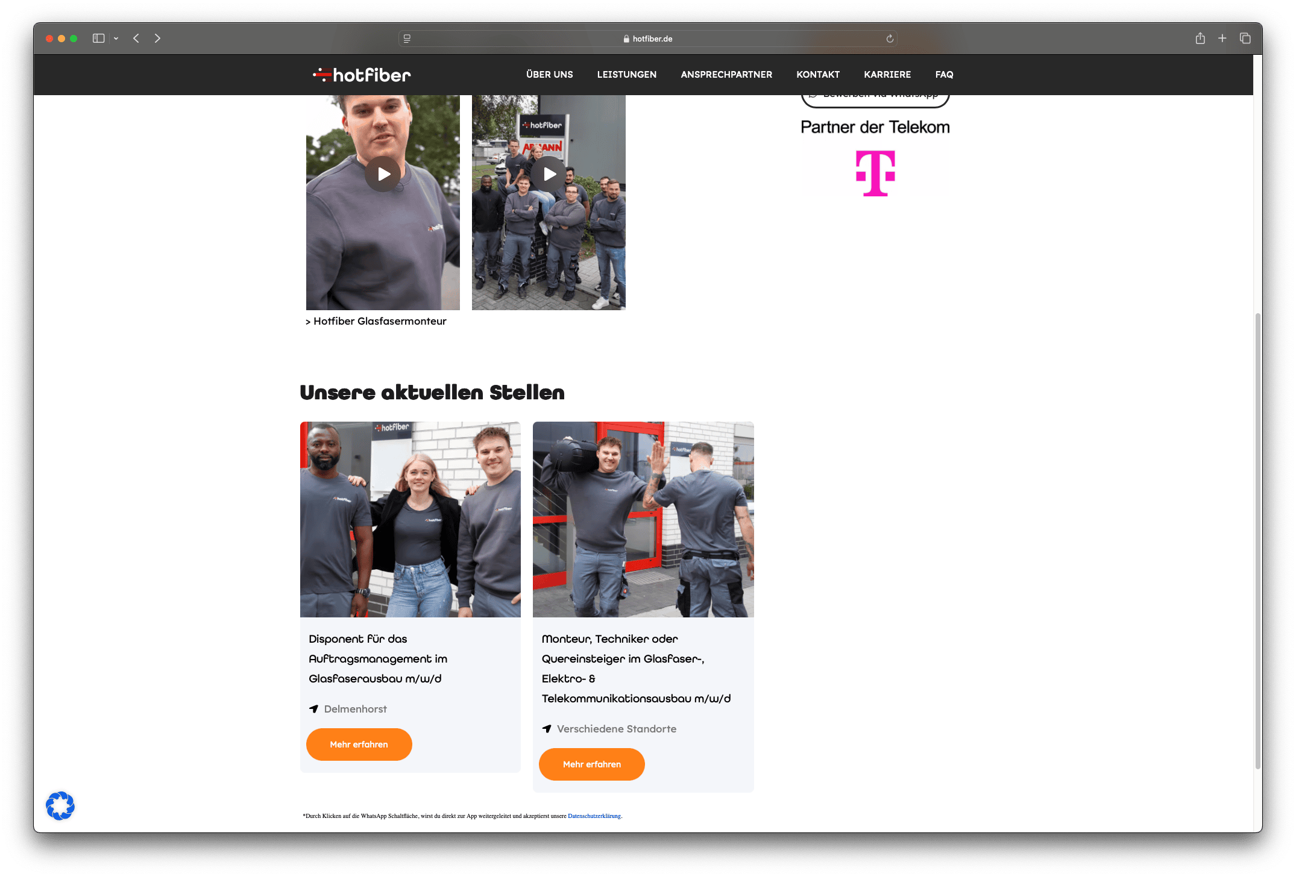
Task: Go forward in Safari history
Action: (157, 39)
